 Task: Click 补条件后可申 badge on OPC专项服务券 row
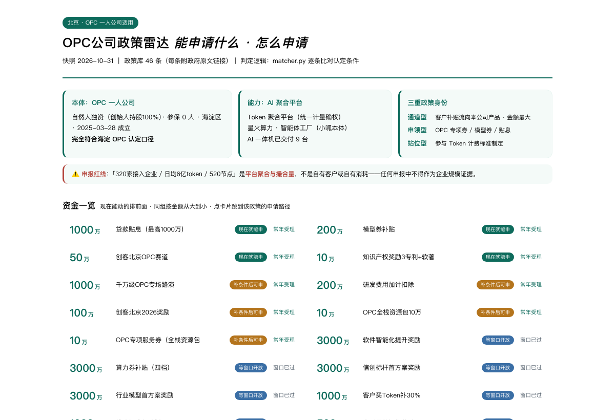[248, 340]
